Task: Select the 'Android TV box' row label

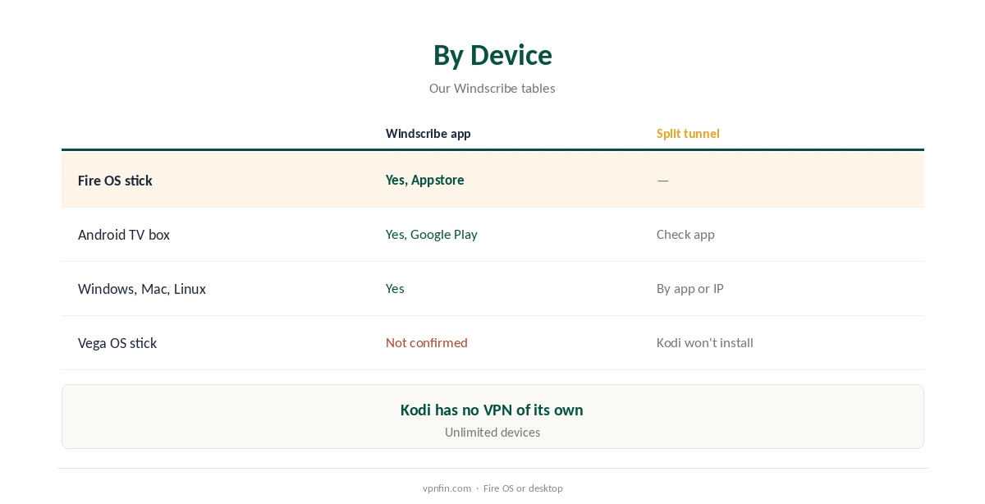Action: pos(124,235)
